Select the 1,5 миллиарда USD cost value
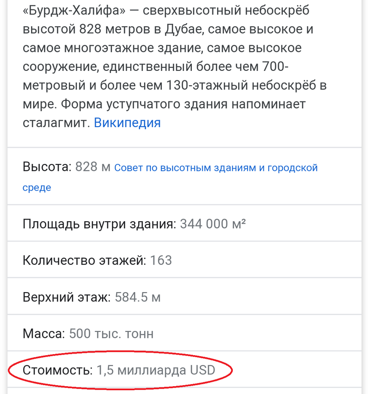Screen dimensions: 368x394 156,370
